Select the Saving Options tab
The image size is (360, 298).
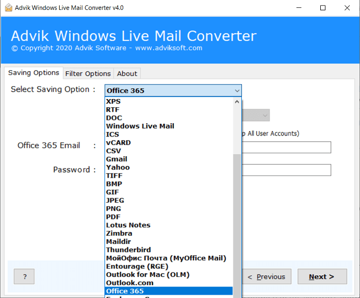tap(34, 73)
